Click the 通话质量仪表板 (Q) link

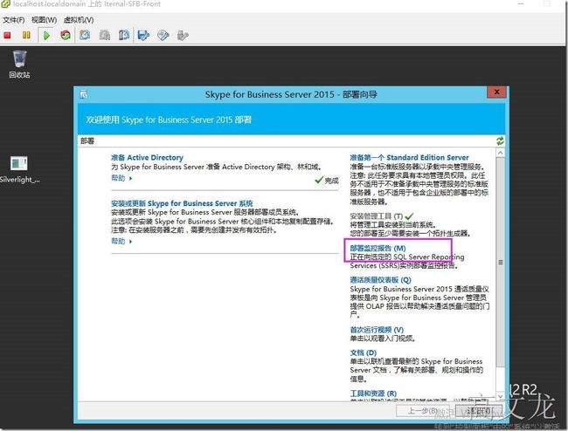pyautogui.click(x=380, y=280)
